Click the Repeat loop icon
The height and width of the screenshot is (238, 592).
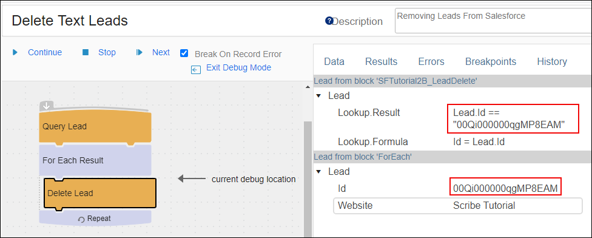click(x=81, y=220)
